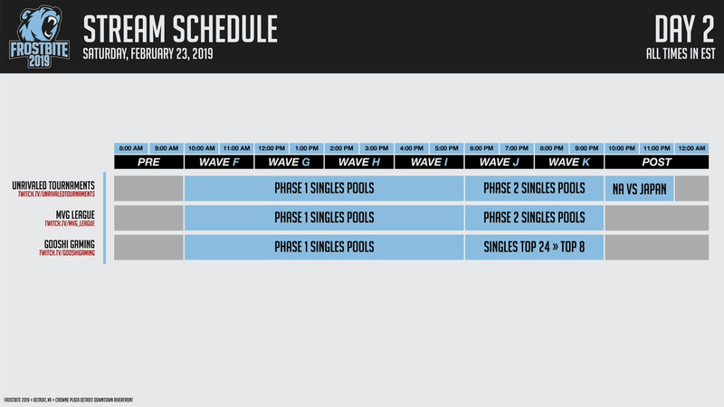The width and height of the screenshot is (724, 407).
Task: Click Unrivaled Tournaments Phase 1 Singles Pools block
Action: [x=324, y=188]
